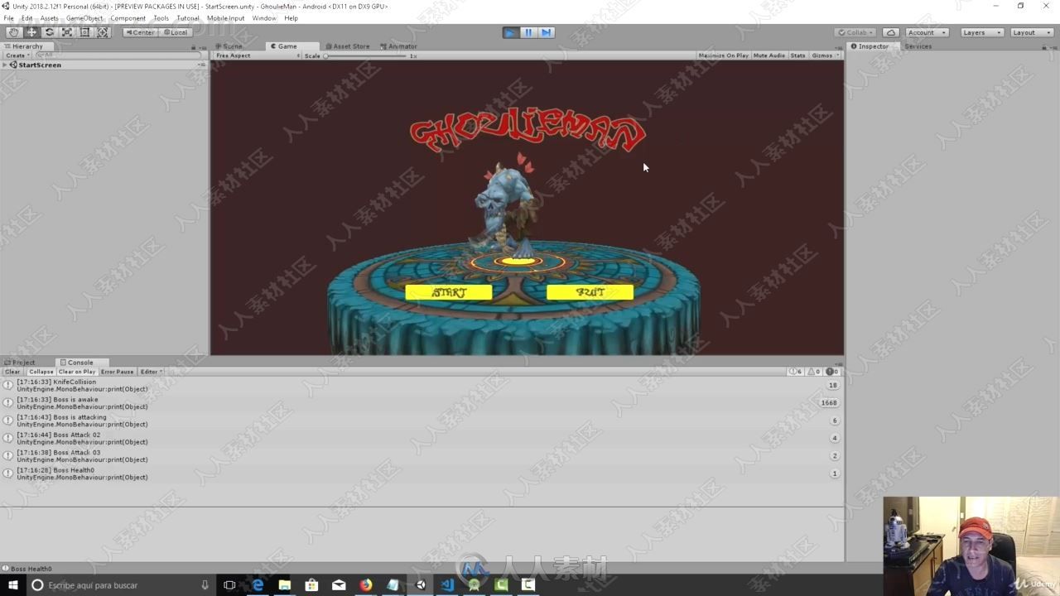
Task: Click the console Clear button
Action: pos(12,372)
